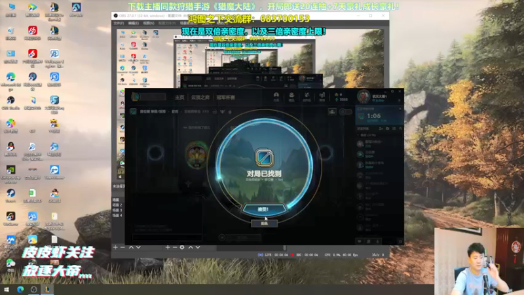Open Edge from the taskbar
The width and height of the screenshot is (524, 295).
(x=20, y=289)
